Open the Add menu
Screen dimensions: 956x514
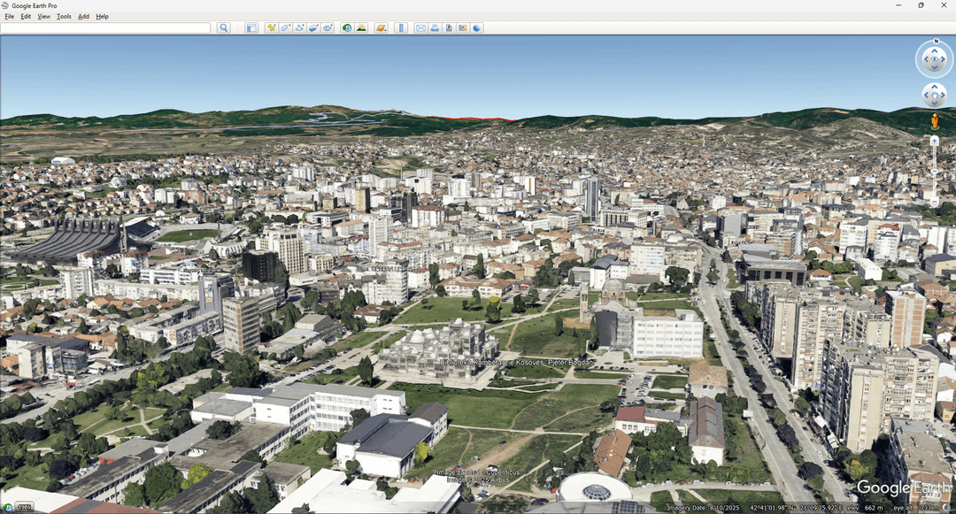point(83,17)
